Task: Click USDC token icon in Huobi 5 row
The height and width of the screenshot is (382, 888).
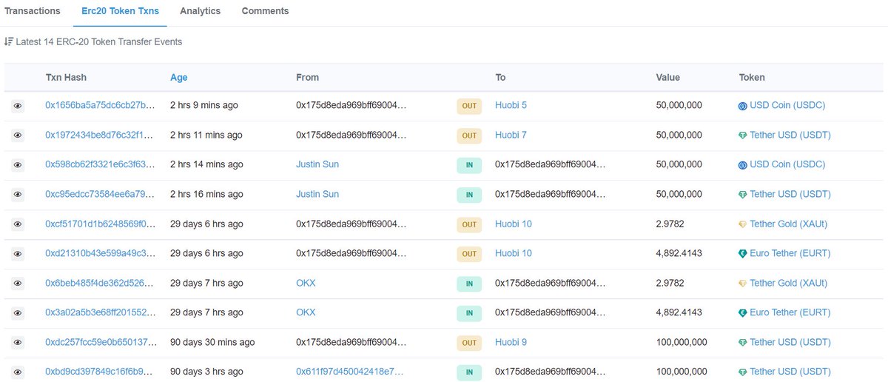Action: [x=743, y=106]
